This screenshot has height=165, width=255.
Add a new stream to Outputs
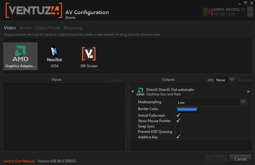click(244, 80)
